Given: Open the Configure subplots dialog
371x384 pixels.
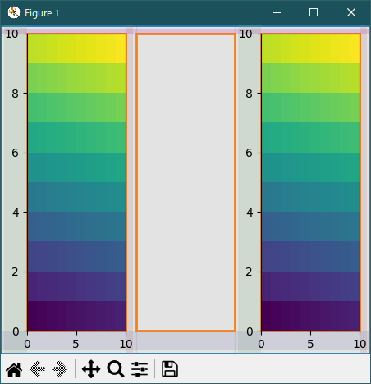Looking at the screenshot, I should point(140,369).
